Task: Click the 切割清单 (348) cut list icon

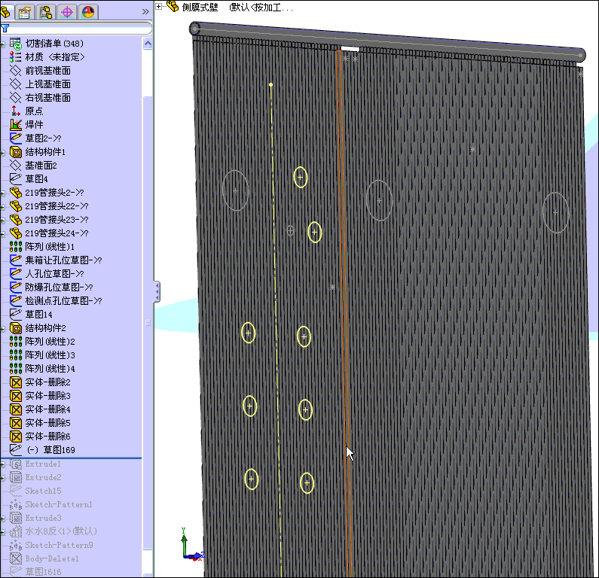Action: tap(16, 44)
